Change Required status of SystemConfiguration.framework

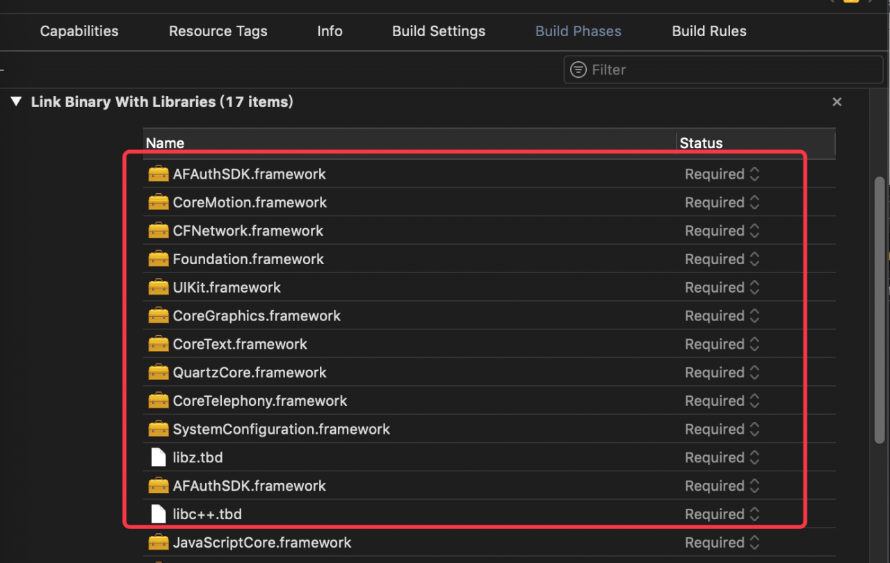722,429
